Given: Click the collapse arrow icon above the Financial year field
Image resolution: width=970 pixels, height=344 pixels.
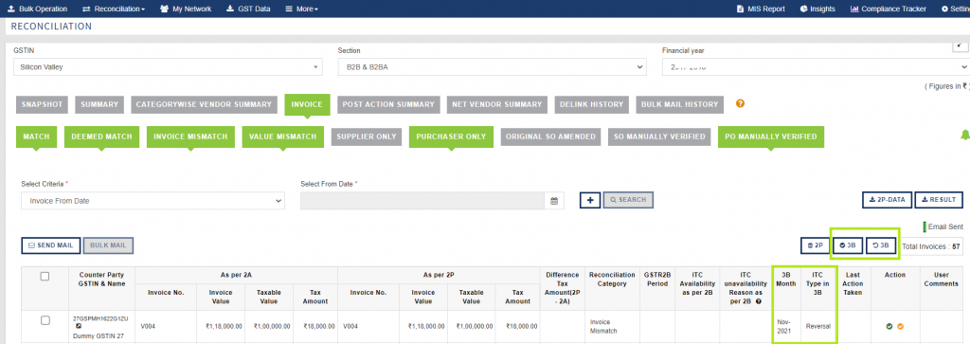Looking at the screenshot, I should (961, 45).
